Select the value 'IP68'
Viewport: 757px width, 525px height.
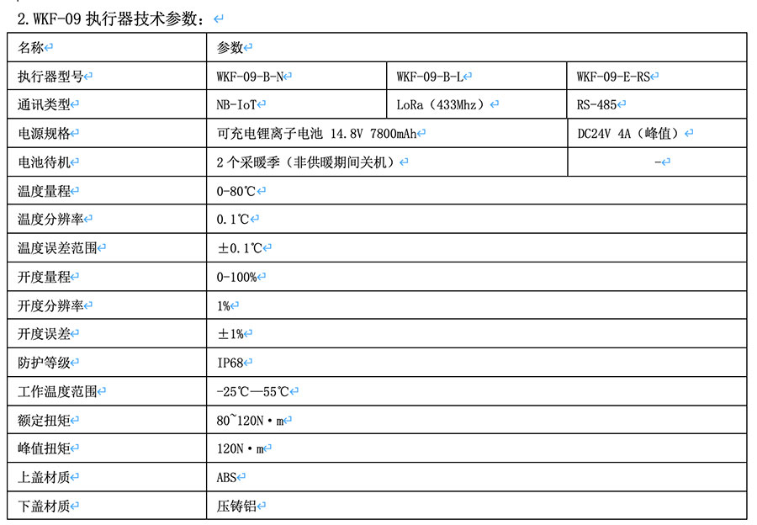pyautogui.click(x=230, y=363)
